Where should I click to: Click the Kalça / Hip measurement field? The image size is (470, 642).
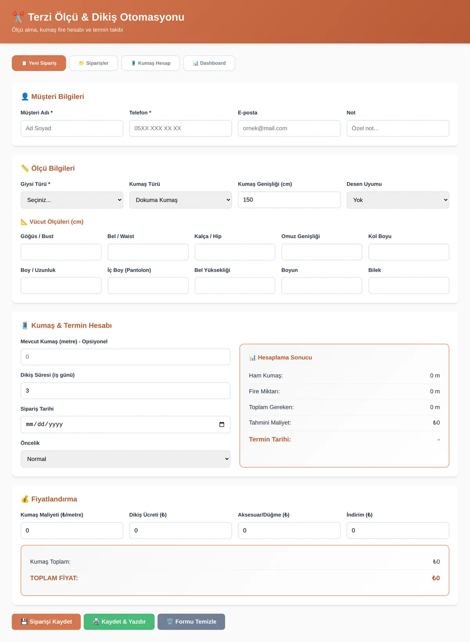(x=235, y=252)
